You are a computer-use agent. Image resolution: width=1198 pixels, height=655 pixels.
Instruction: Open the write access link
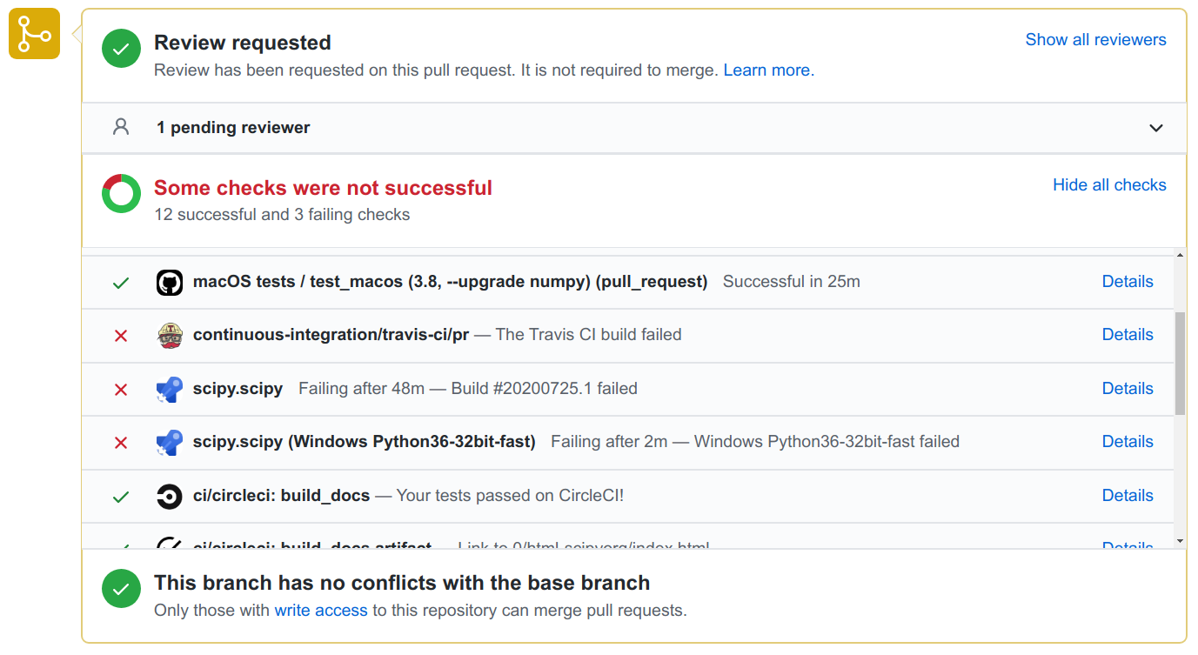point(321,611)
